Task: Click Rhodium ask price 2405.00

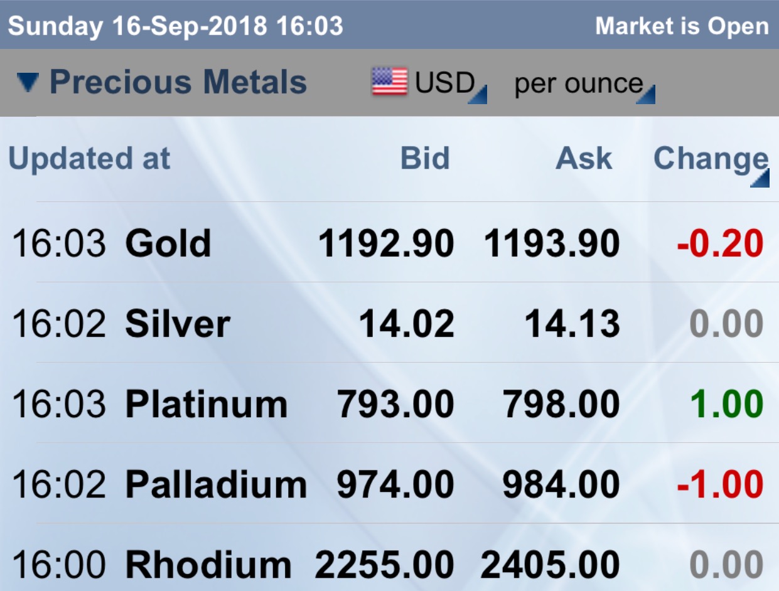Action: [x=551, y=565]
